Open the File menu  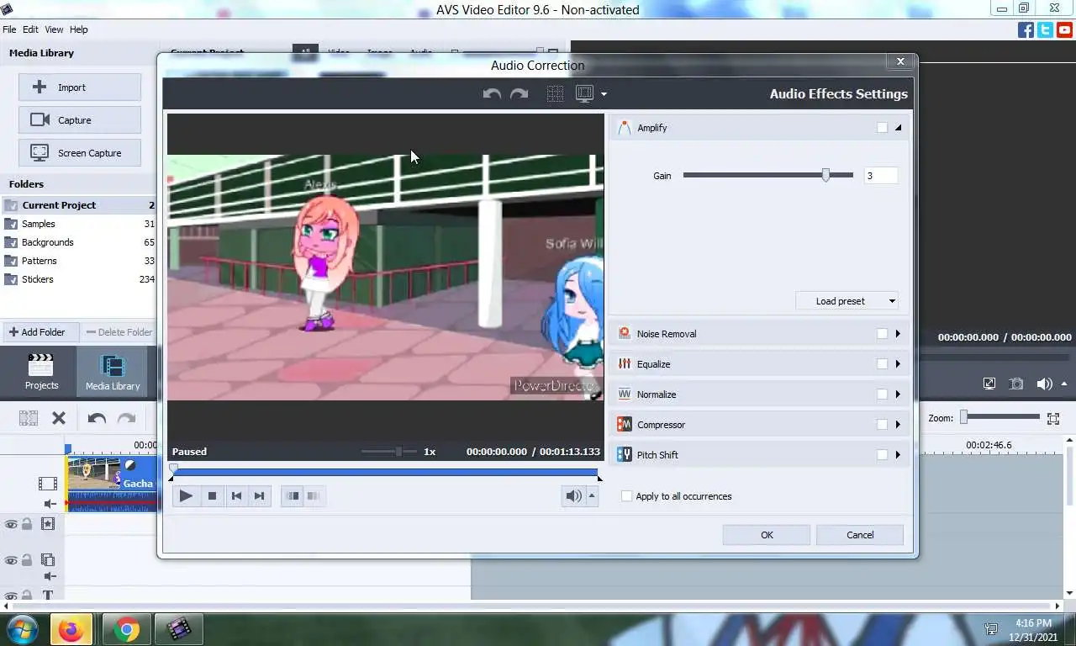(9, 29)
